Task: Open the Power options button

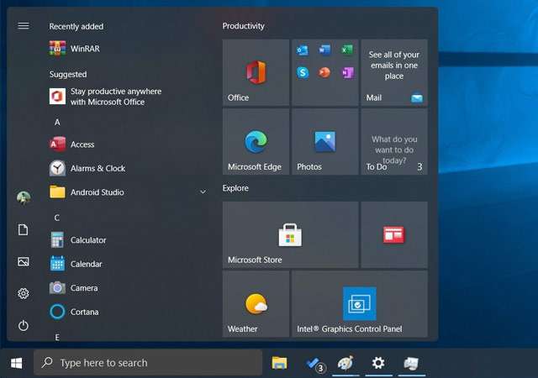Action: coord(24,325)
